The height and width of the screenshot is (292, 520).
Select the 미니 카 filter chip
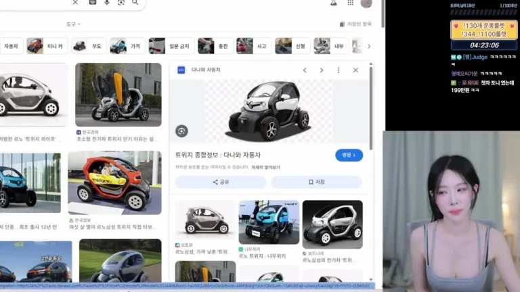point(47,46)
